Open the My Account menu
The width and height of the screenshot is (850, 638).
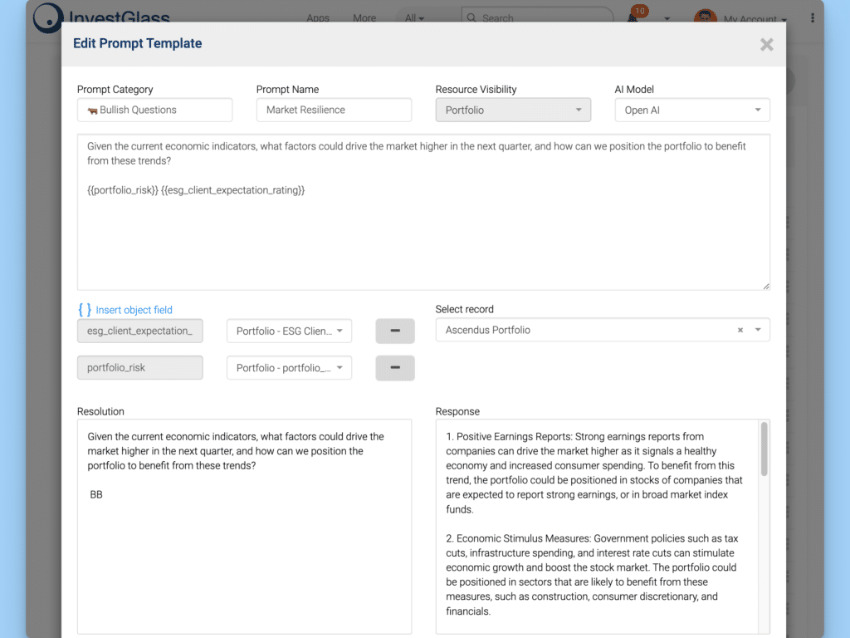[755, 18]
